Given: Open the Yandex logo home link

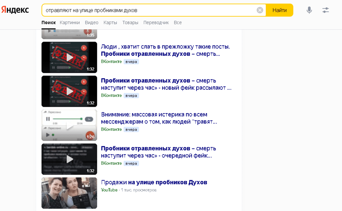Looking at the screenshot, I should point(15,10).
